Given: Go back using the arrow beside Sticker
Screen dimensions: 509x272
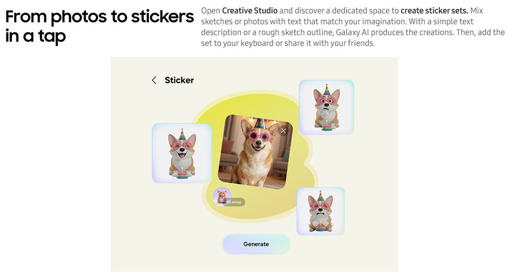Looking at the screenshot, I should [154, 80].
